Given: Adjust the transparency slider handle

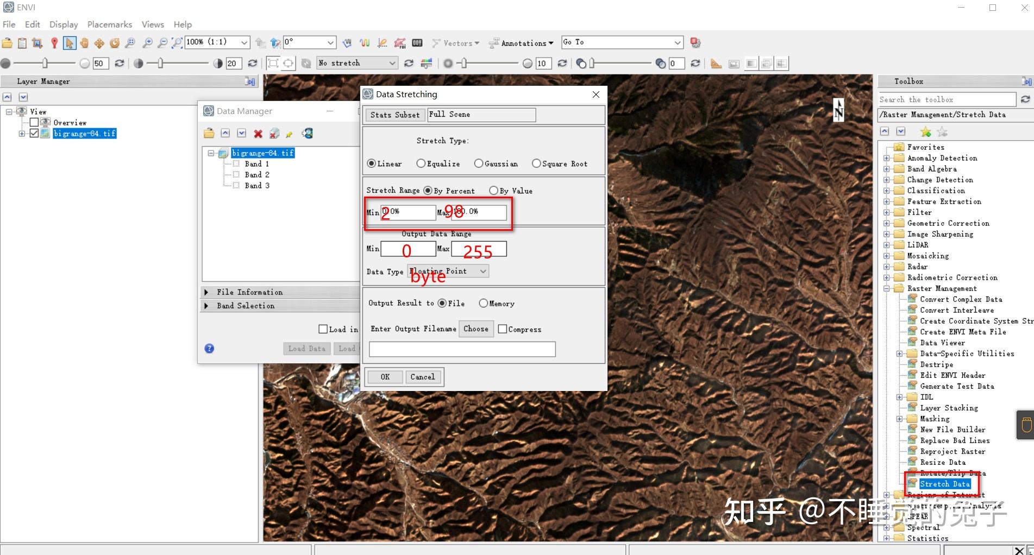Looking at the screenshot, I should click(x=592, y=64).
